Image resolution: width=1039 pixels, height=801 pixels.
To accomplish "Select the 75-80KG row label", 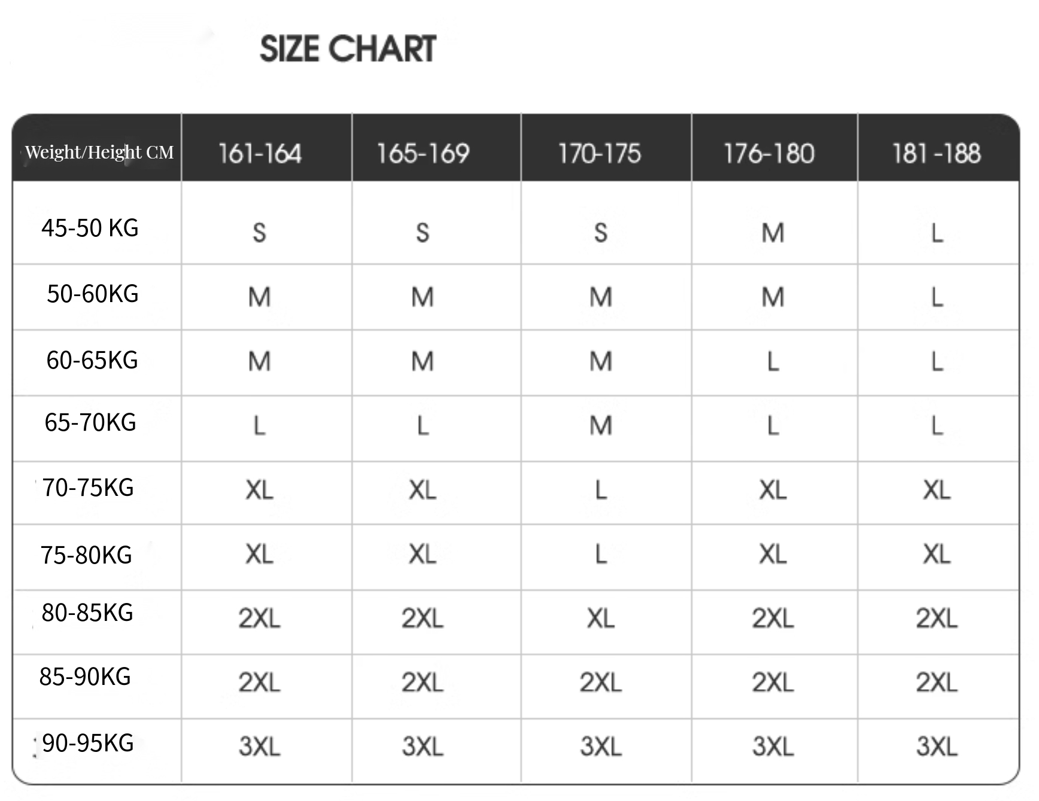I will pos(86,555).
